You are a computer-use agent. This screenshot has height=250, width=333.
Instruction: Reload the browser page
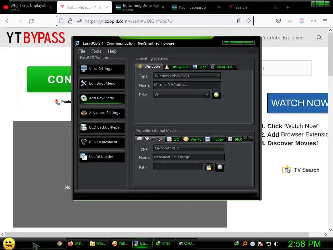(x=31, y=21)
